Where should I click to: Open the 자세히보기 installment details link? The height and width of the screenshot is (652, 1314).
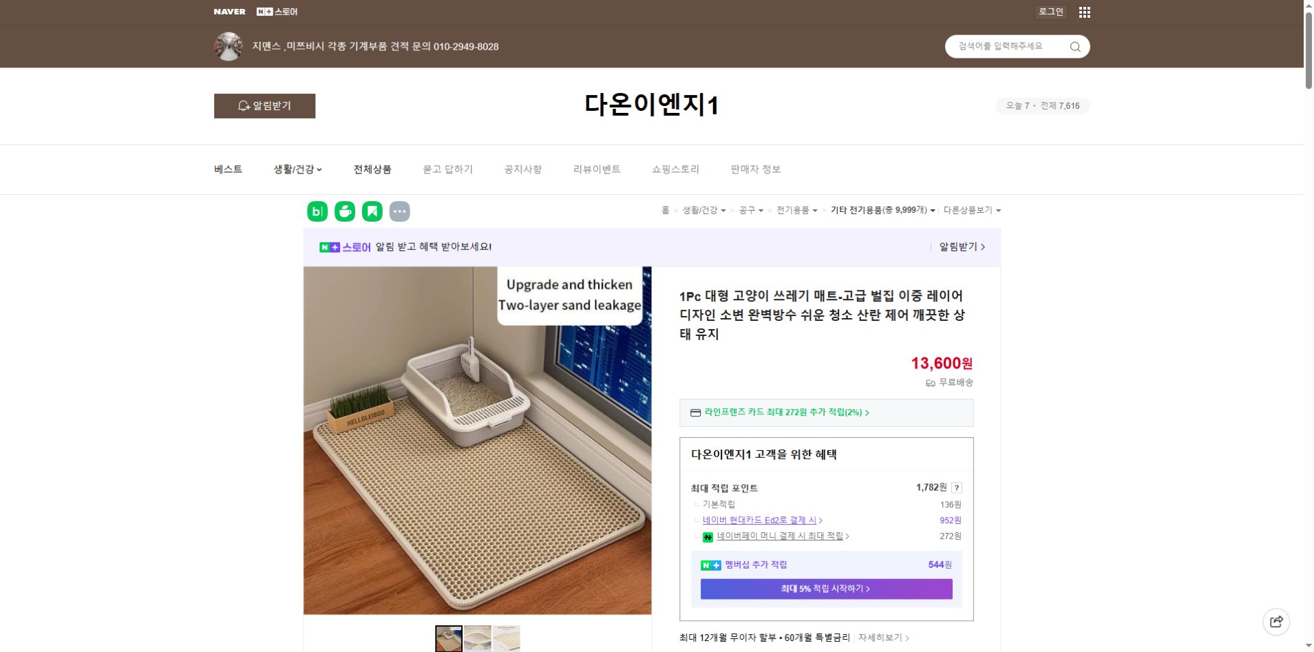(x=882, y=637)
